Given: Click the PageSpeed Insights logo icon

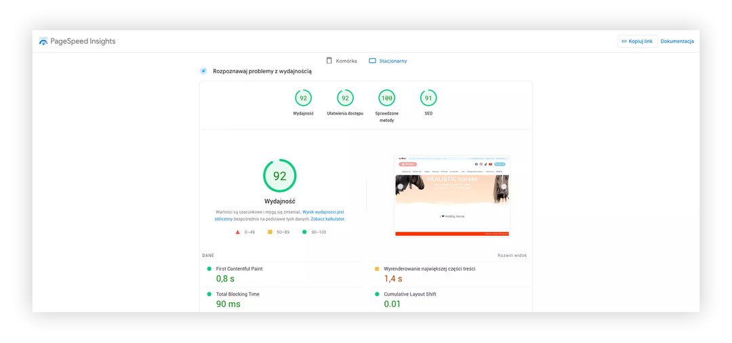Looking at the screenshot, I should tap(43, 41).
